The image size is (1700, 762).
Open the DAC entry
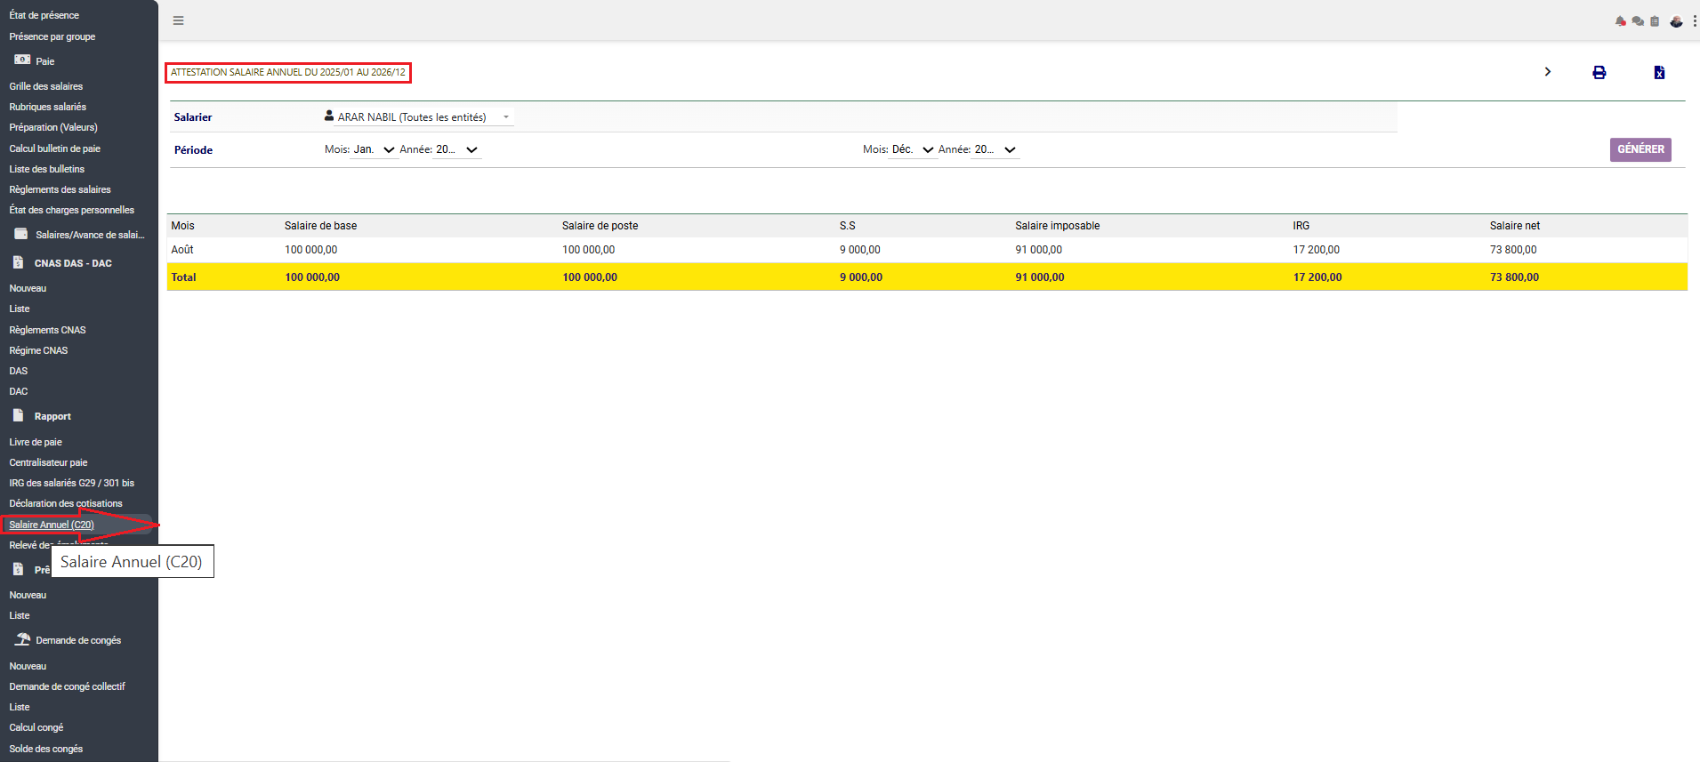[19, 391]
